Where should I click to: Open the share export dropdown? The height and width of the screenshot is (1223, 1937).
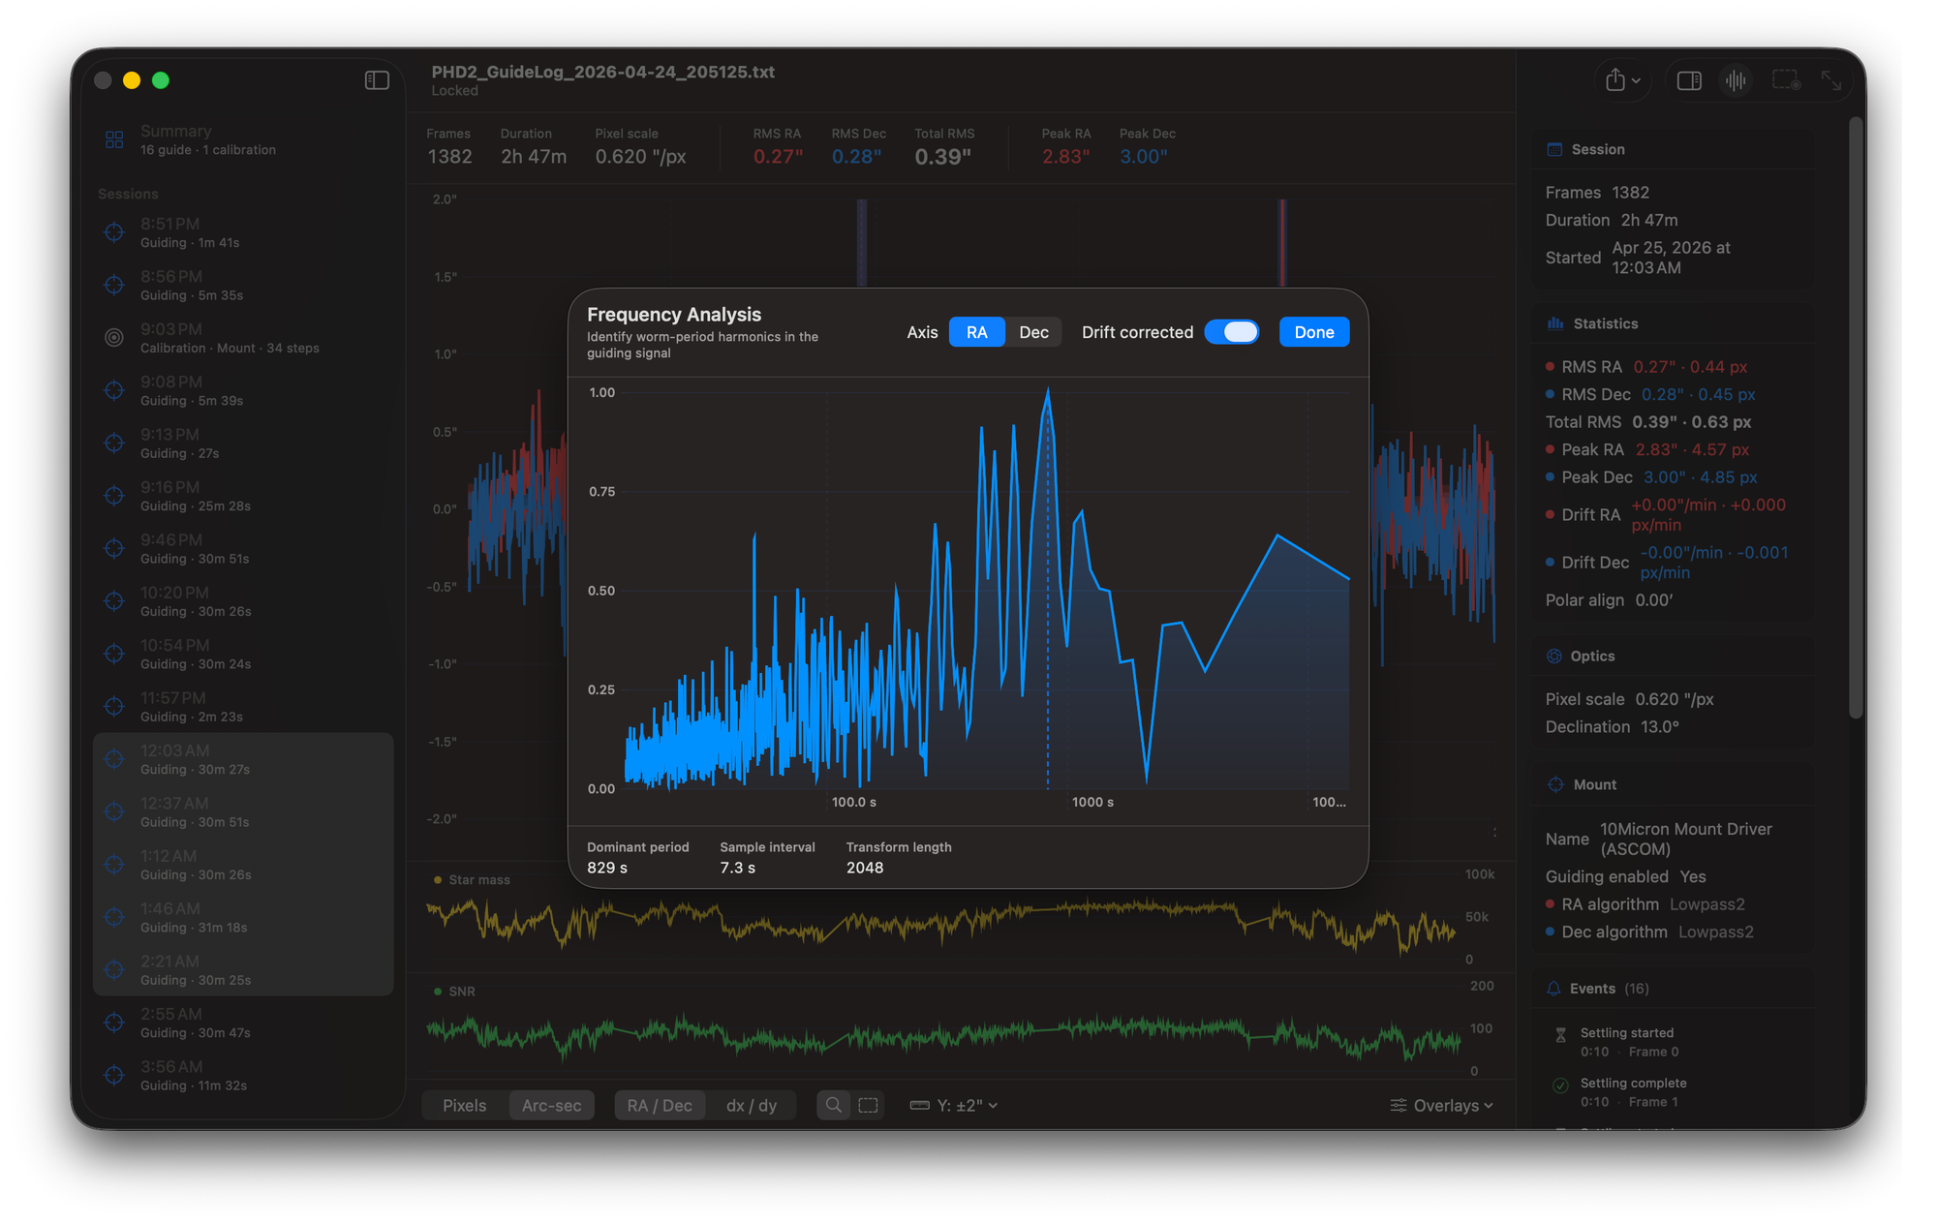tap(1622, 80)
